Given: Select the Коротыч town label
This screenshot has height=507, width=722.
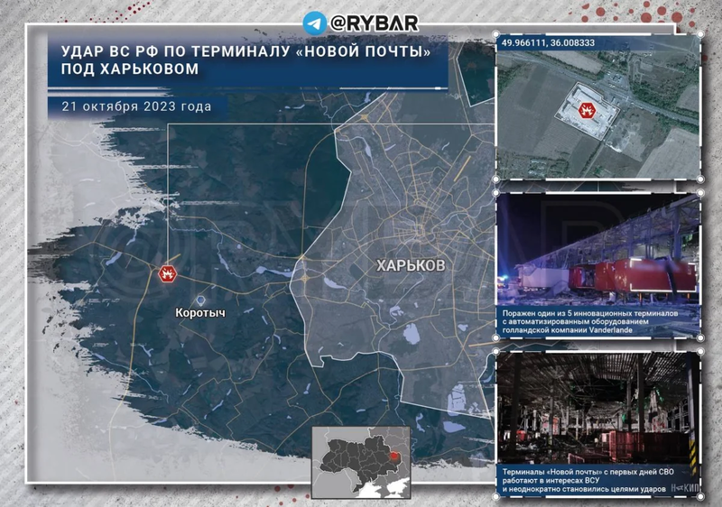Looking at the screenshot, I should click(199, 311).
